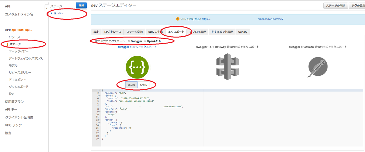Open the API-level 設定 under ダッシュボード
This screenshot has height=152, width=365.
coord(12,94)
